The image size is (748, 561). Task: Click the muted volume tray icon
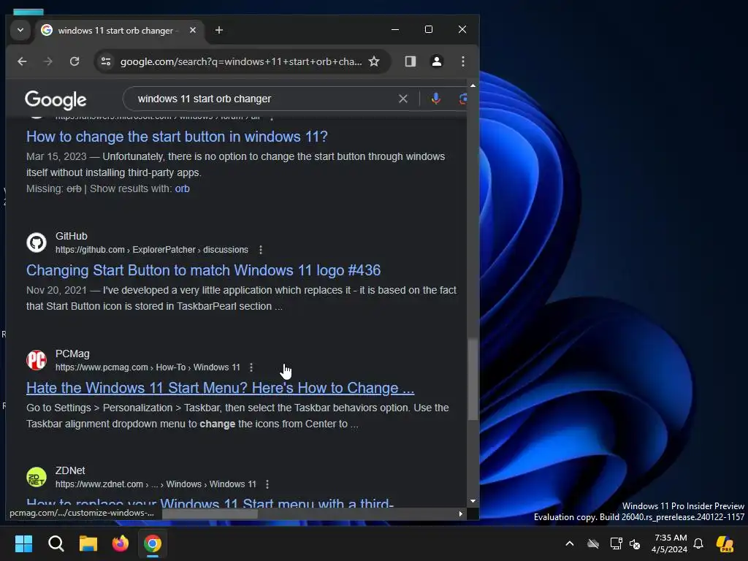635,543
